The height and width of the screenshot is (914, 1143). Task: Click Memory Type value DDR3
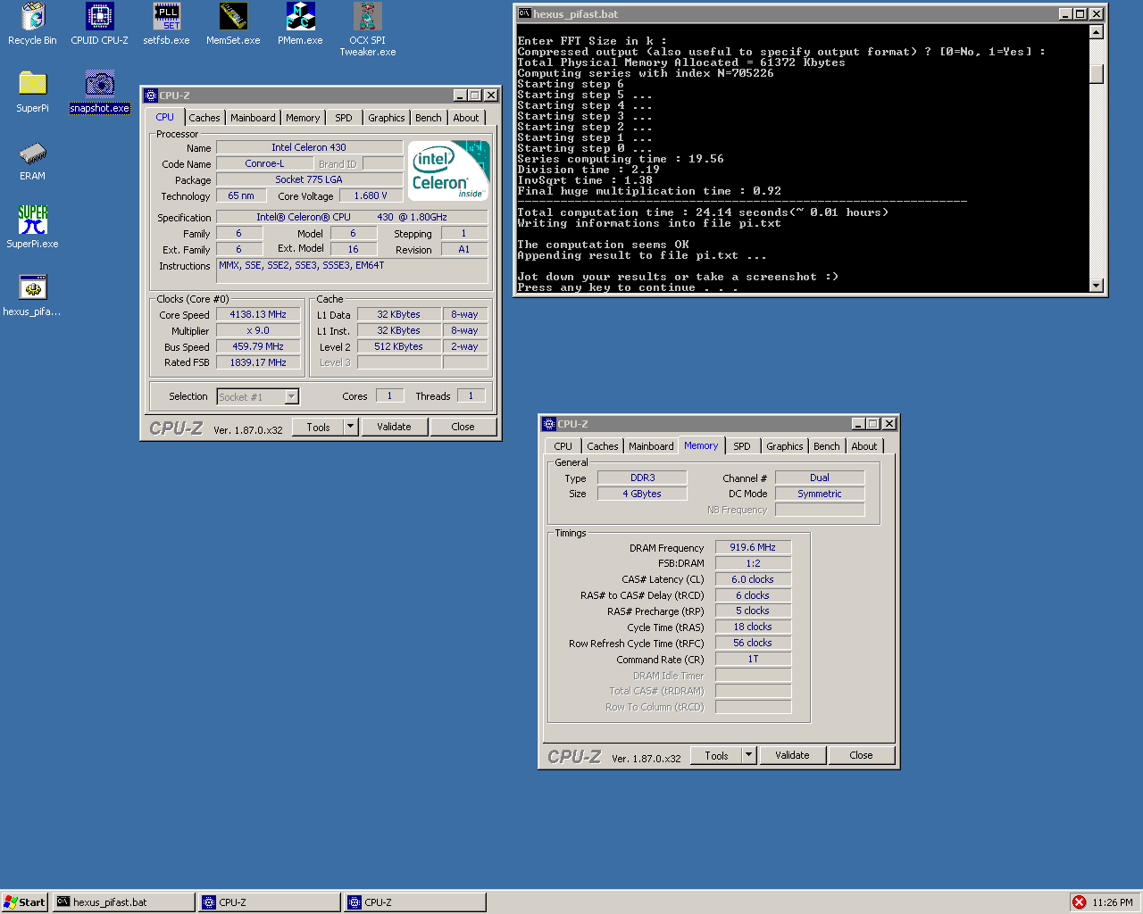pos(642,478)
